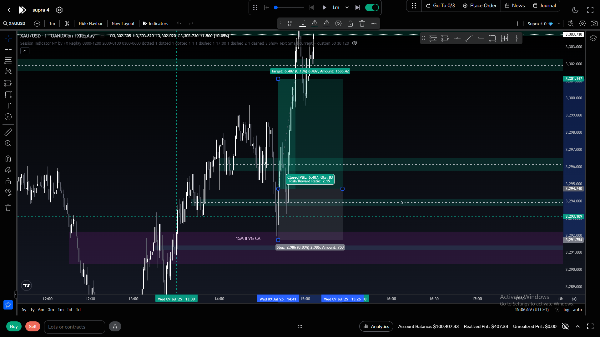Expand the replay 1m interval dropdown
The width and height of the screenshot is (600, 337).
(340, 7)
